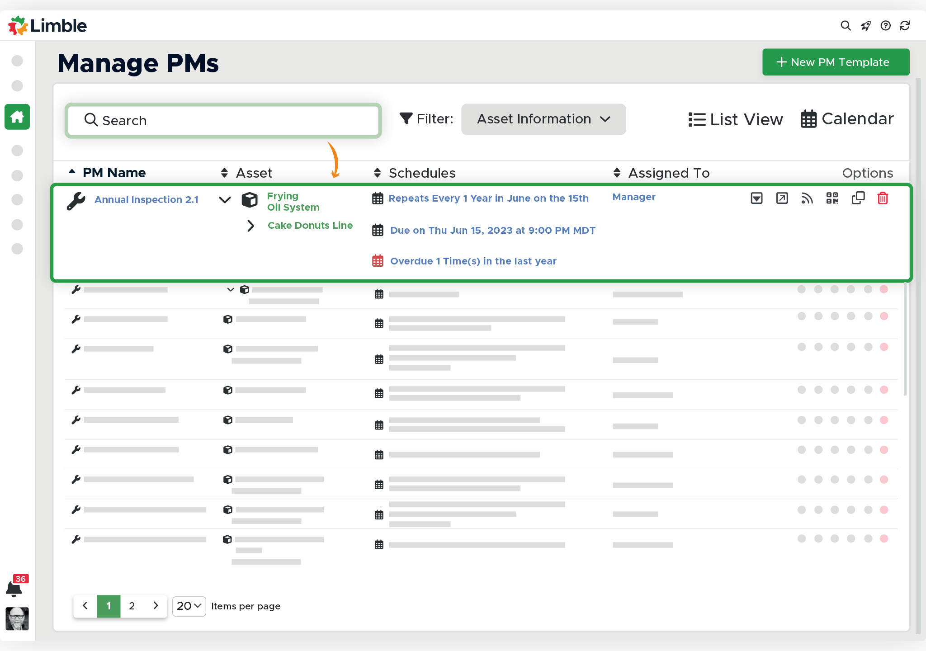The image size is (926, 651).
Task: Click the duplicate PM copy icon
Action: 858,198
